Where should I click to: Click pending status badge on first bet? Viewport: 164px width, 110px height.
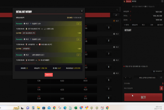pos(79,24)
